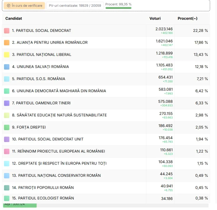Click the light blue swatch for Partidul S.O.S. România
Viewport: 217px width, 210px height.
(x=7, y=79)
